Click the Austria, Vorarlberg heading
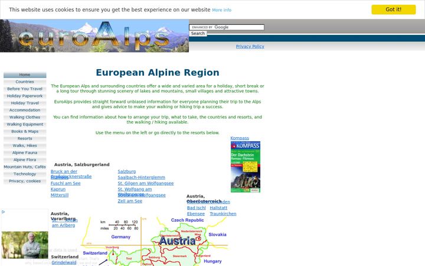 (63, 216)
